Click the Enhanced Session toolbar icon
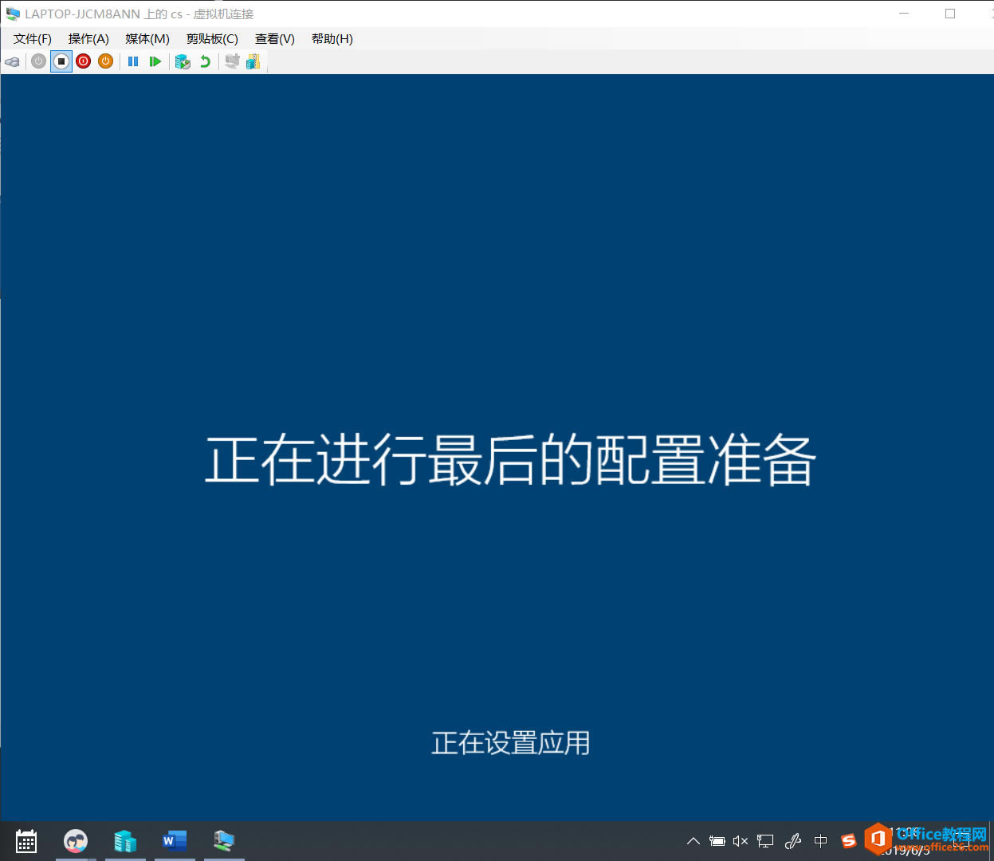This screenshot has width=994, height=861. (x=232, y=61)
